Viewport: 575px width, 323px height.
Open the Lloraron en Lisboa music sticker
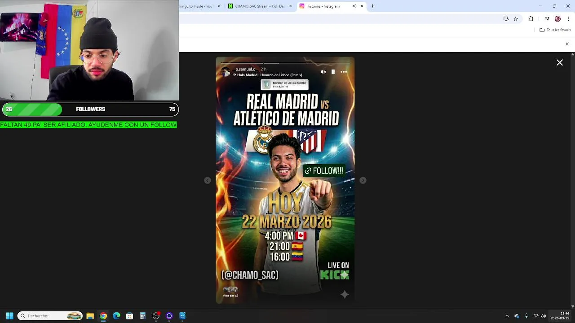pos(285,84)
